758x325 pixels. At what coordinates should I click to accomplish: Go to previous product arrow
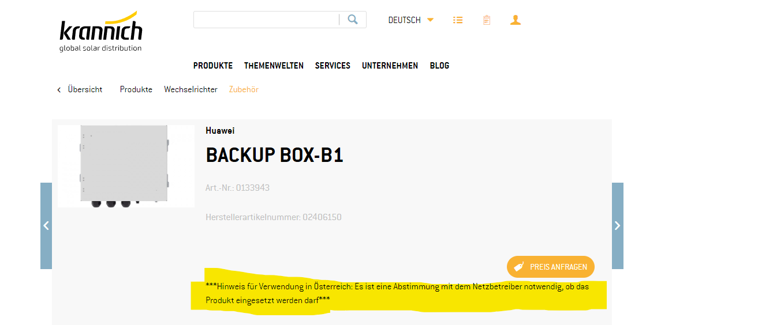pyautogui.click(x=46, y=226)
